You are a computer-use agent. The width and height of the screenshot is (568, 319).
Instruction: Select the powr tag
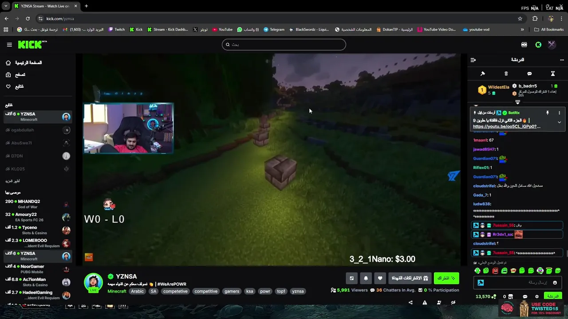265,291
